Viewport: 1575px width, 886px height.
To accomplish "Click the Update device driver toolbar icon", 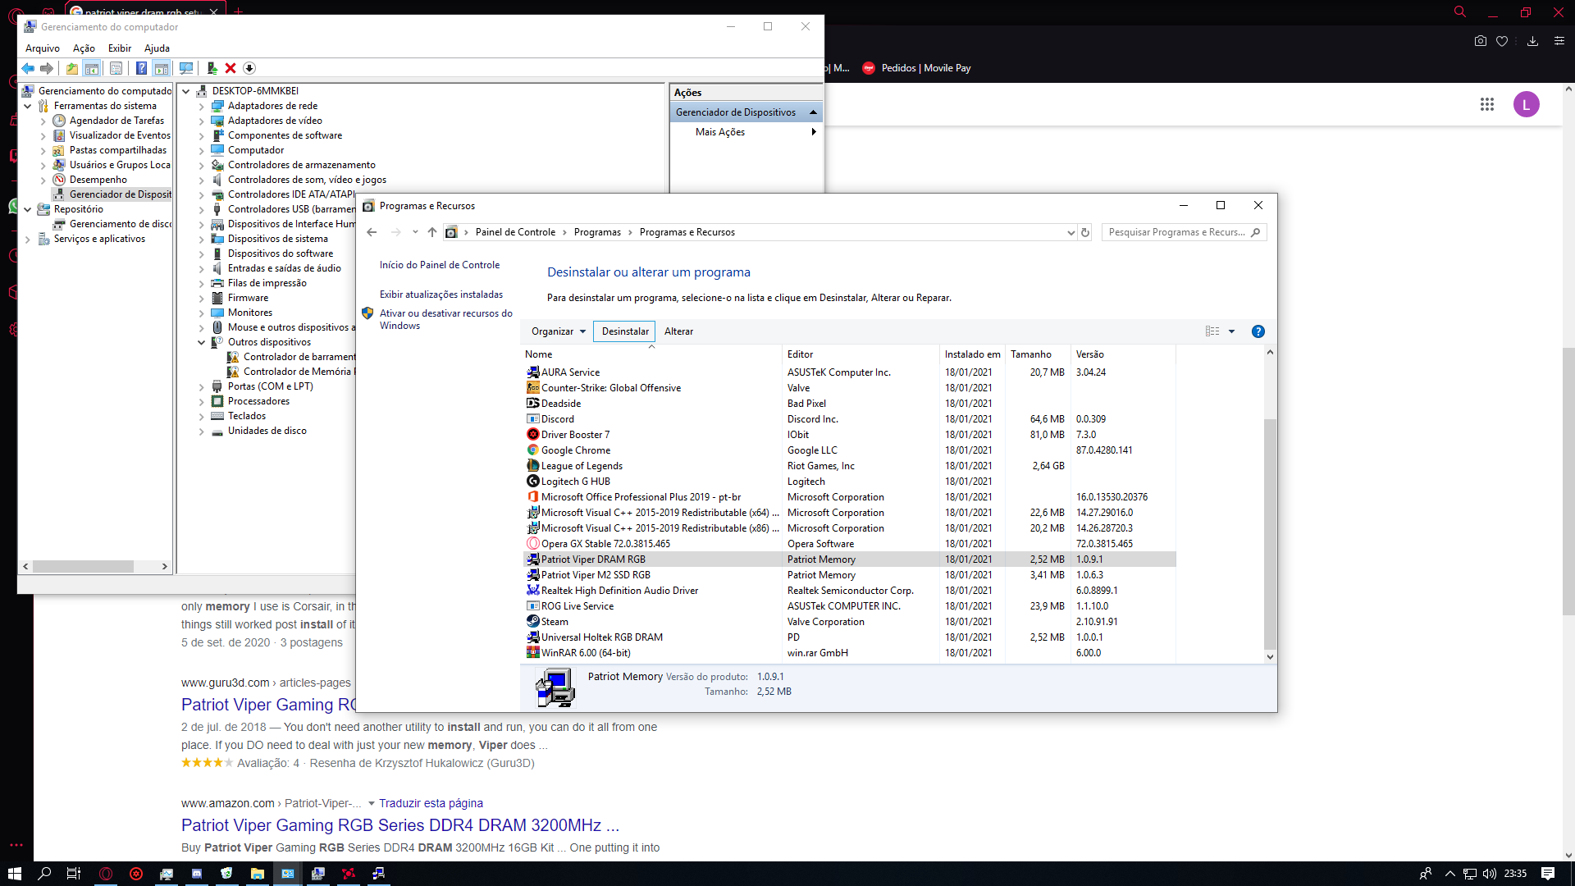I will click(212, 68).
